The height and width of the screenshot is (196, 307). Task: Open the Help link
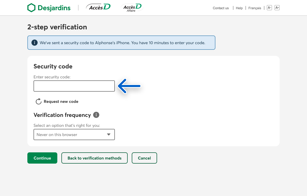pyautogui.click(x=239, y=8)
